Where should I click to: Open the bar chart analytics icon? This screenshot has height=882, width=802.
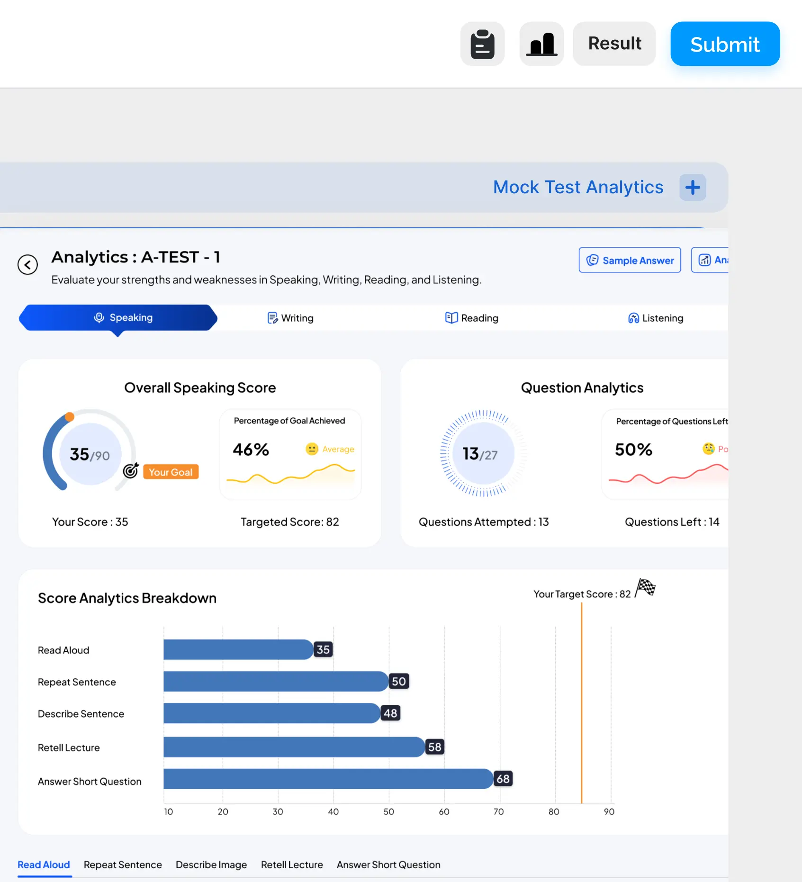[541, 44]
